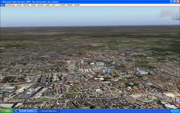
Task: Expand hidden system tray icons arrow
Action: [172, 111]
